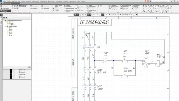Choose Соединение с корпусом tool
This screenshot has width=179, height=101.
click(57, 8)
